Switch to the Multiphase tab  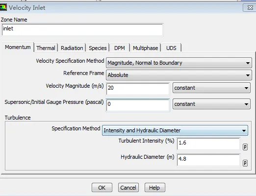145,48
